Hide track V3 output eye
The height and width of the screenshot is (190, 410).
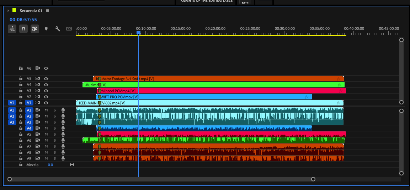(x=46, y=91)
